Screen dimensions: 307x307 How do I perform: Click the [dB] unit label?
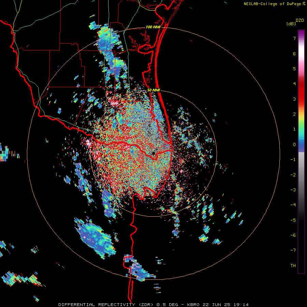click(291, 24)
